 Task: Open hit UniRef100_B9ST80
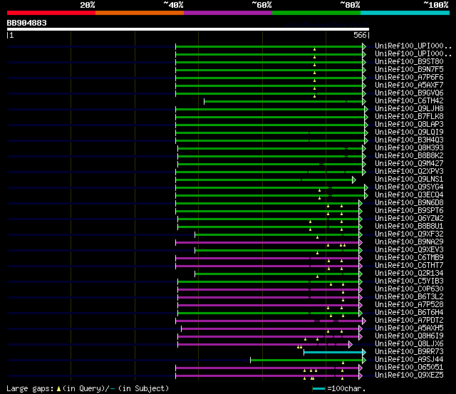(x=409, y=62)
